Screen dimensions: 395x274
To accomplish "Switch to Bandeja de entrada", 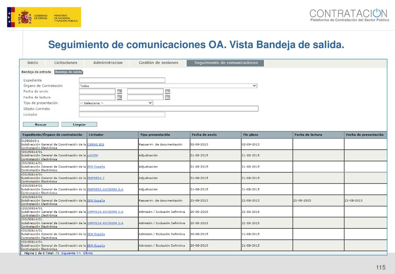I will tap(36, 72).
